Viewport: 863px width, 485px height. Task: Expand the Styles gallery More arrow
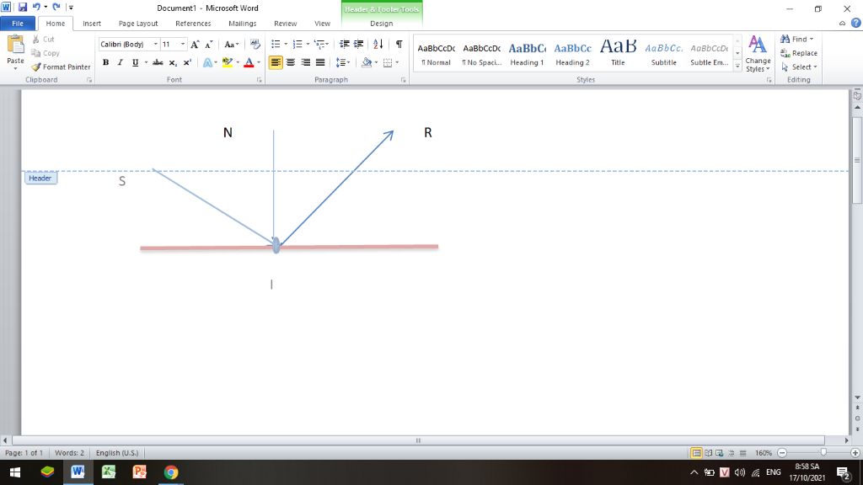click(737, 67)
